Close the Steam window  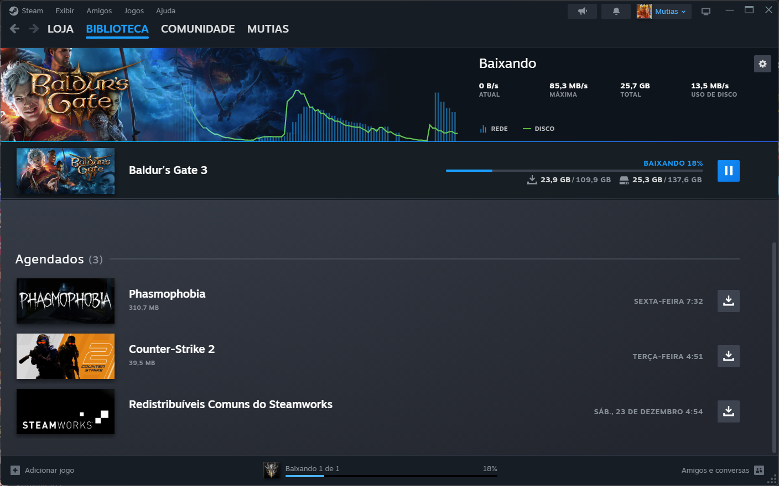coord(768,10)
